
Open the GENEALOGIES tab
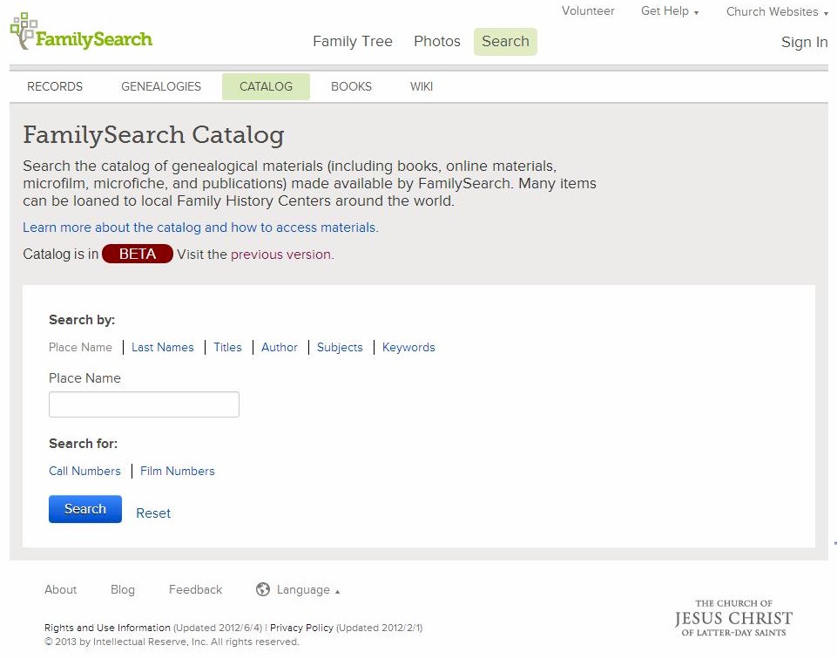tap(160, 86)
